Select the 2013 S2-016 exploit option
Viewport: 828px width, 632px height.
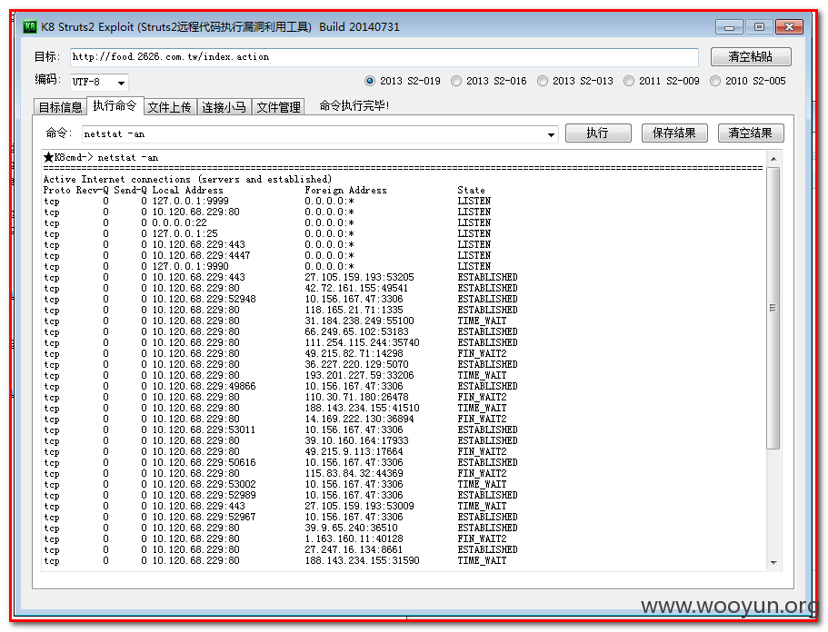[489, 81]
